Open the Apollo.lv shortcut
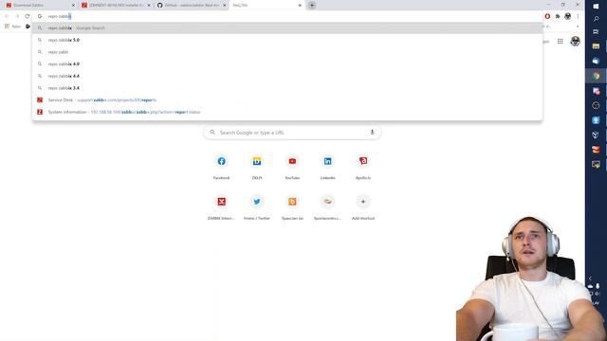607x341 pixels. pyautogui.click(x=363, y=167)
